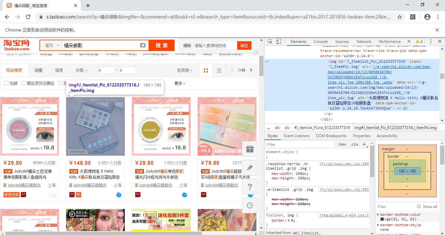Screen dimensions: 445x235
Task: Click the clock history icon in the side toolbar
Action: pyautogui.click(x=250, y=205)
